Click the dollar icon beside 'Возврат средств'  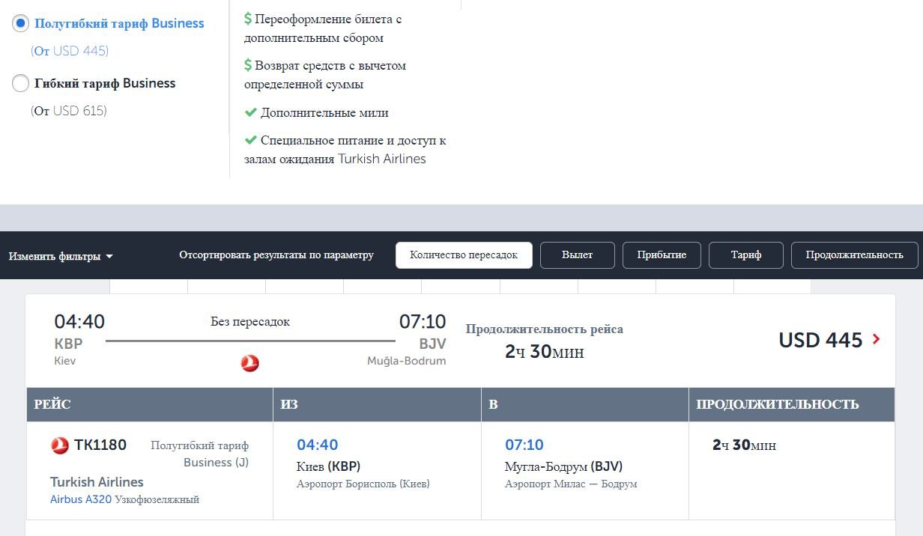tap(247, 64)
